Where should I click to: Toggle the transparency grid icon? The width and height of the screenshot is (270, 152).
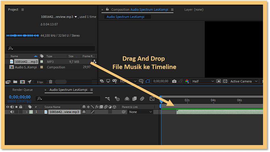coord(225,81)
